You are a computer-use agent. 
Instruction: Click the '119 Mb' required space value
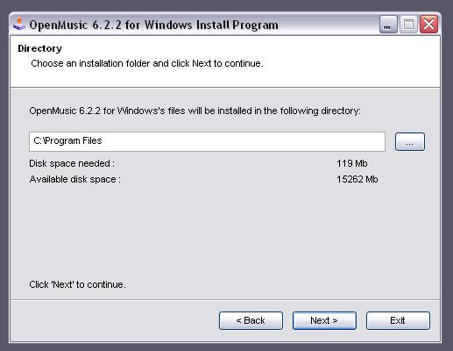[x=352, y=163]
